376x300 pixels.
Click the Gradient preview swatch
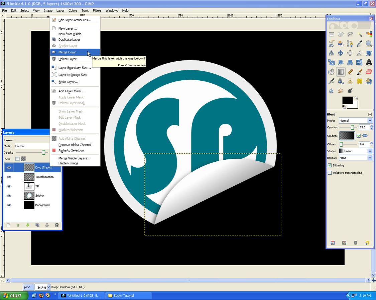click(x=347, y=136)
